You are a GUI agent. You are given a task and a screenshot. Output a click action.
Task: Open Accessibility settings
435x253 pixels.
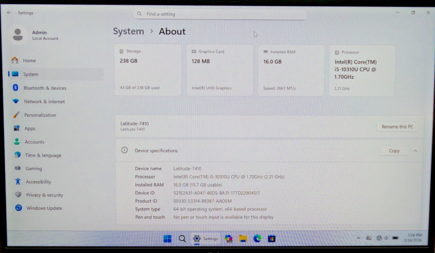(38, 182)
